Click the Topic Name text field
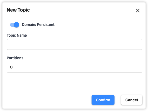Viewport: 148px width, 111px height. click(75, 44)
